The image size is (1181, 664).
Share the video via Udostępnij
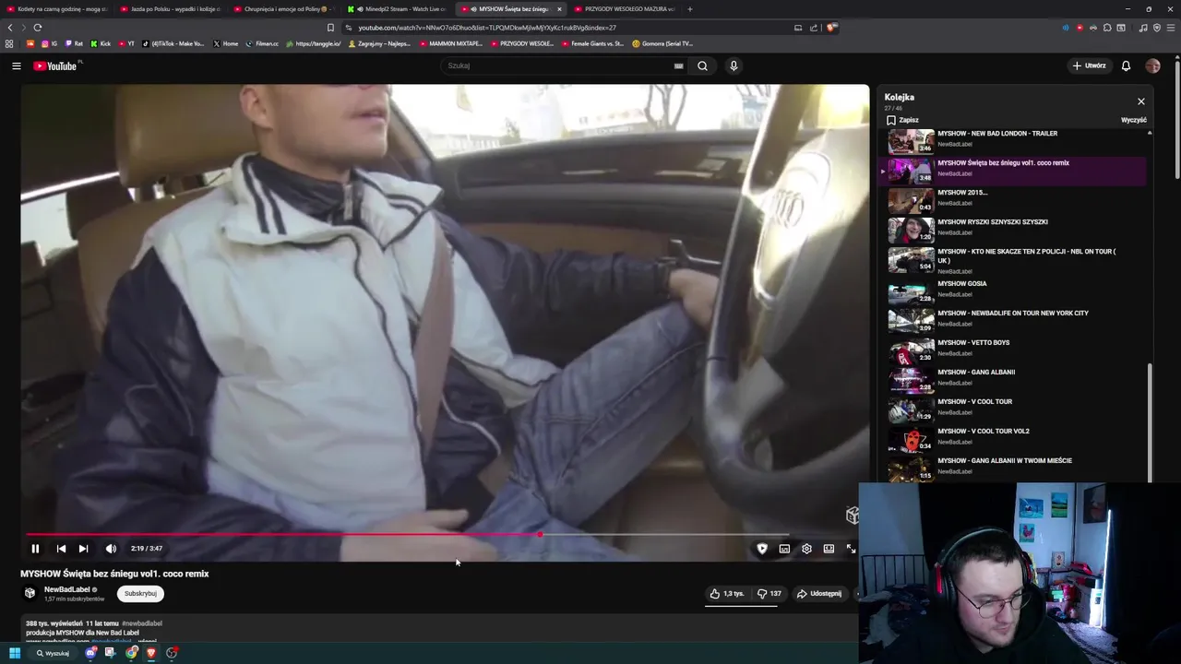point(819,594)
